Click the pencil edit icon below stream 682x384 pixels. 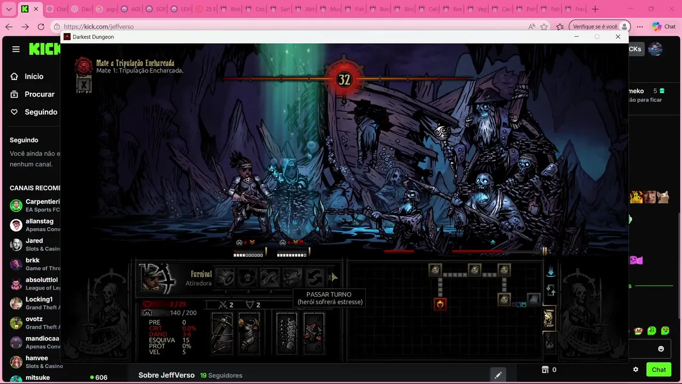coord(498,375)
